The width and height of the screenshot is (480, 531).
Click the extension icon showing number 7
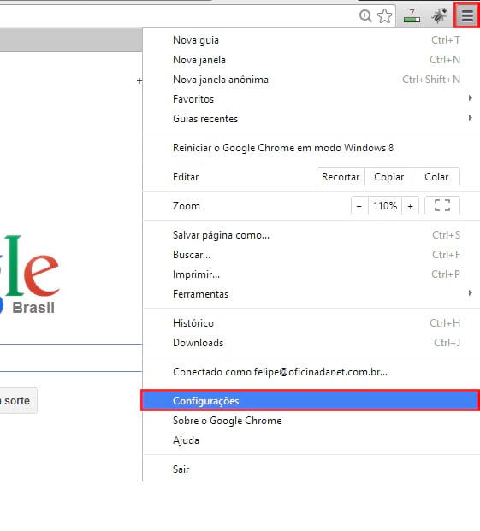(x=412, y=15)
